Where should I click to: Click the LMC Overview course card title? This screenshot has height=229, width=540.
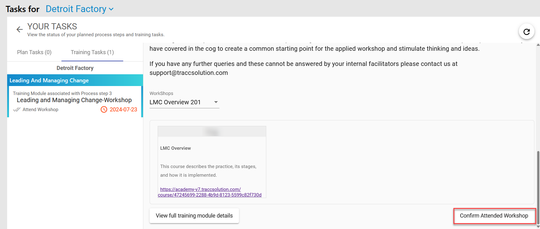pos(176,148)
